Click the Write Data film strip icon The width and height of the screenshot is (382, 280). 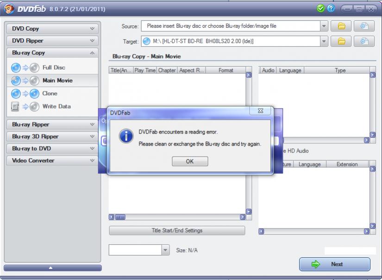15,107
